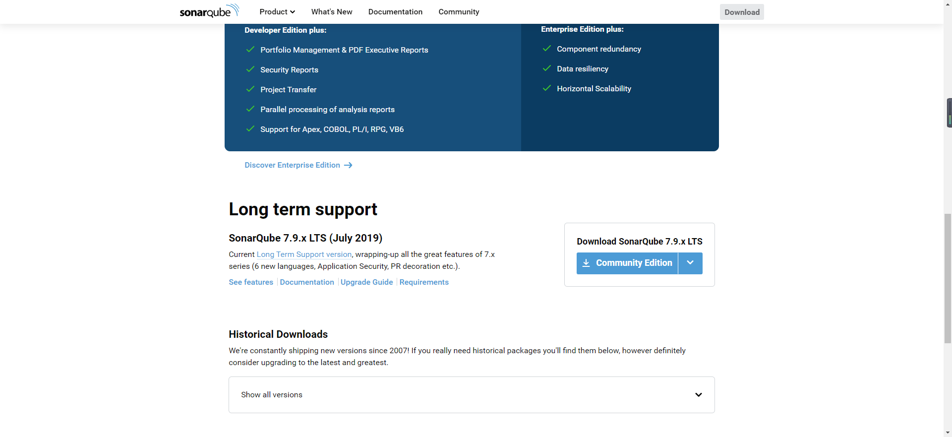Download Community Edition 7.9.x LTS
Viewport: 952px width, 437px height.
[x=627, y=263]
